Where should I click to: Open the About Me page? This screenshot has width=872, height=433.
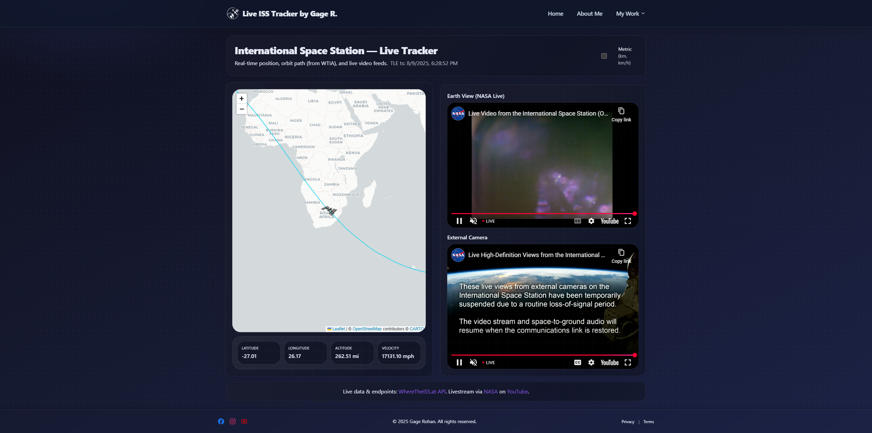(x=590, y=14)
